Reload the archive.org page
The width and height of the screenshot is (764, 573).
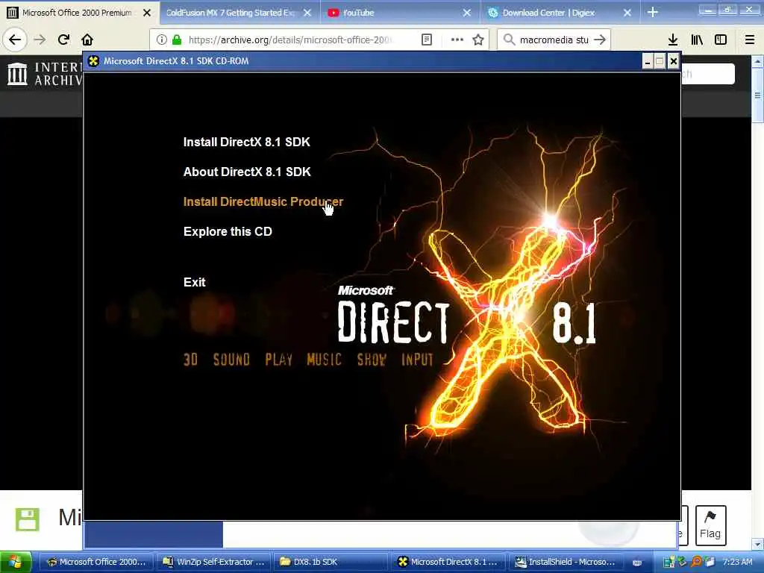63,40
